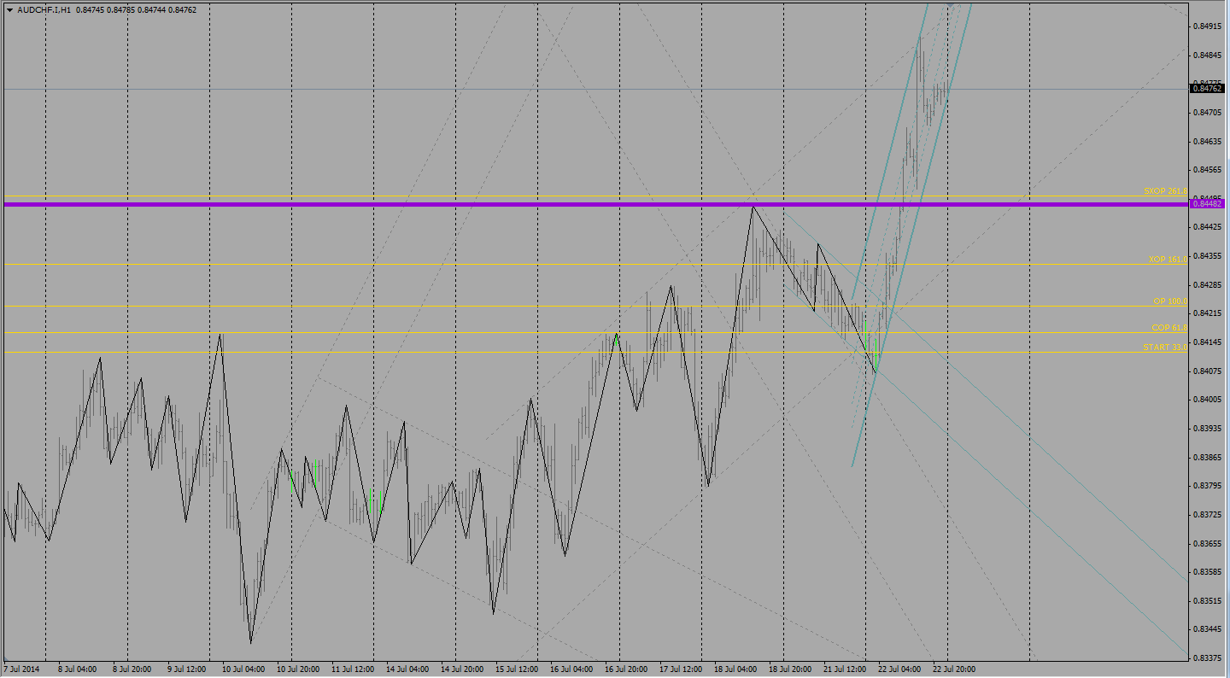
Task: Click the 7 Jul 2014 date label
Action: 21,669
